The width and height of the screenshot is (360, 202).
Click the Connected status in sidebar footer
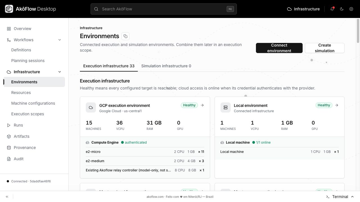click(29, 181)
